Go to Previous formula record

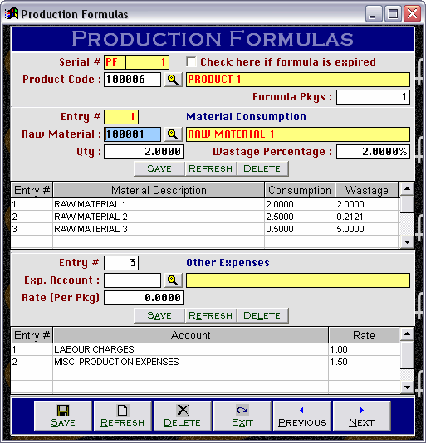coord(302,416)
